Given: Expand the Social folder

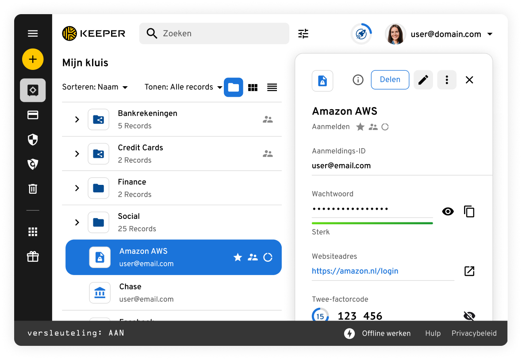Looking at the screenshot, I should [x=77, y=222].
